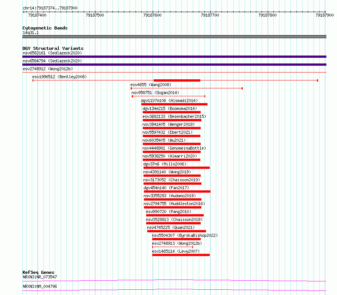Click the NRXN3|NR_073547 gene label
337x295 pixels.
40,277
